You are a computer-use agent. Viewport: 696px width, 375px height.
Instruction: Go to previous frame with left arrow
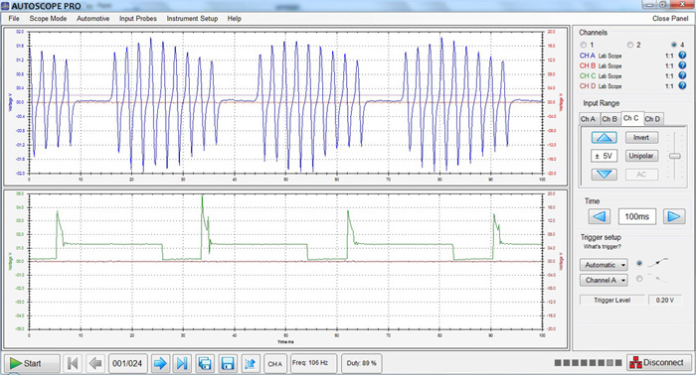point(95,363)
